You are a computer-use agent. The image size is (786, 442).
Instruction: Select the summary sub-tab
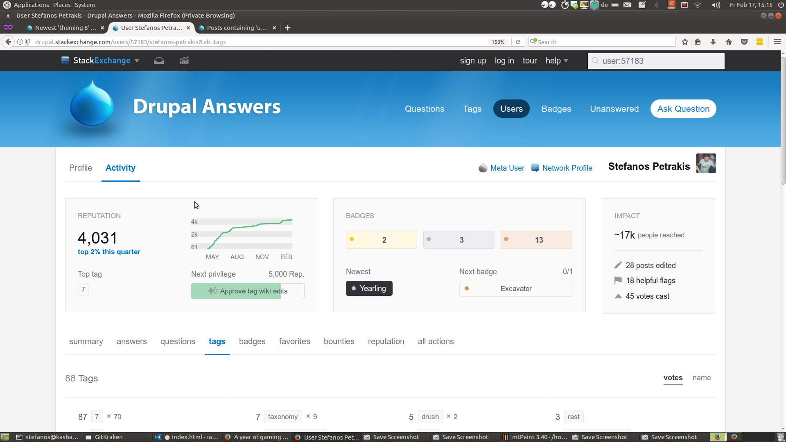[x=86, y=341]
